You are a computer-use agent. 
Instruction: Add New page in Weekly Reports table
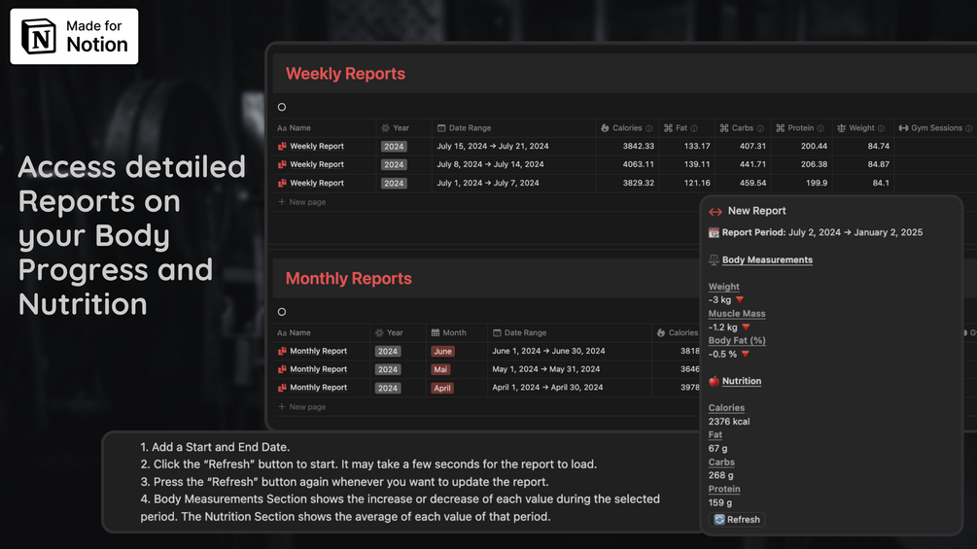point(301,202)
